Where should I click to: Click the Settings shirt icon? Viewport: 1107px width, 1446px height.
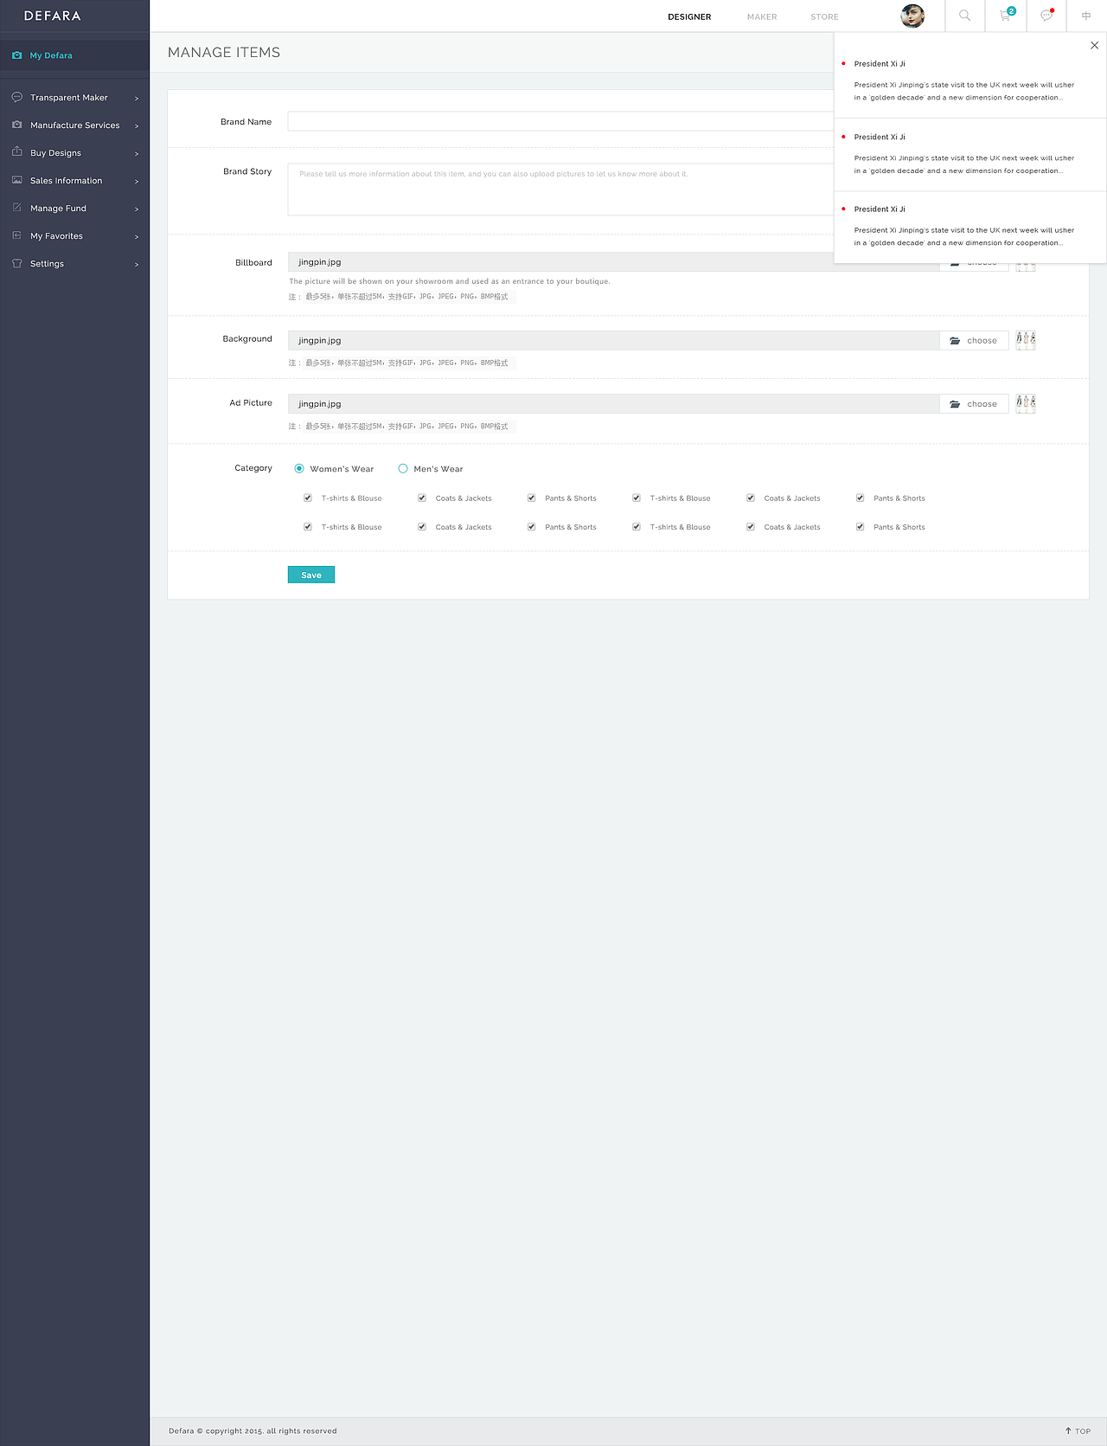coord(17,263)
